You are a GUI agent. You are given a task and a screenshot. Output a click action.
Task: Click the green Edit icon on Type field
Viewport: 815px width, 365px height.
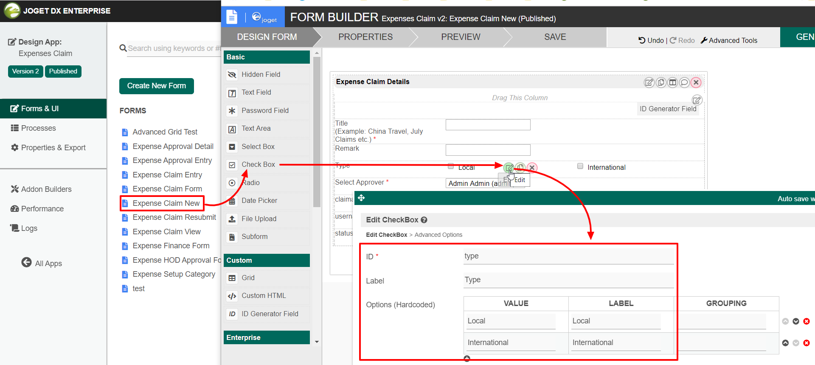[509, 168]
